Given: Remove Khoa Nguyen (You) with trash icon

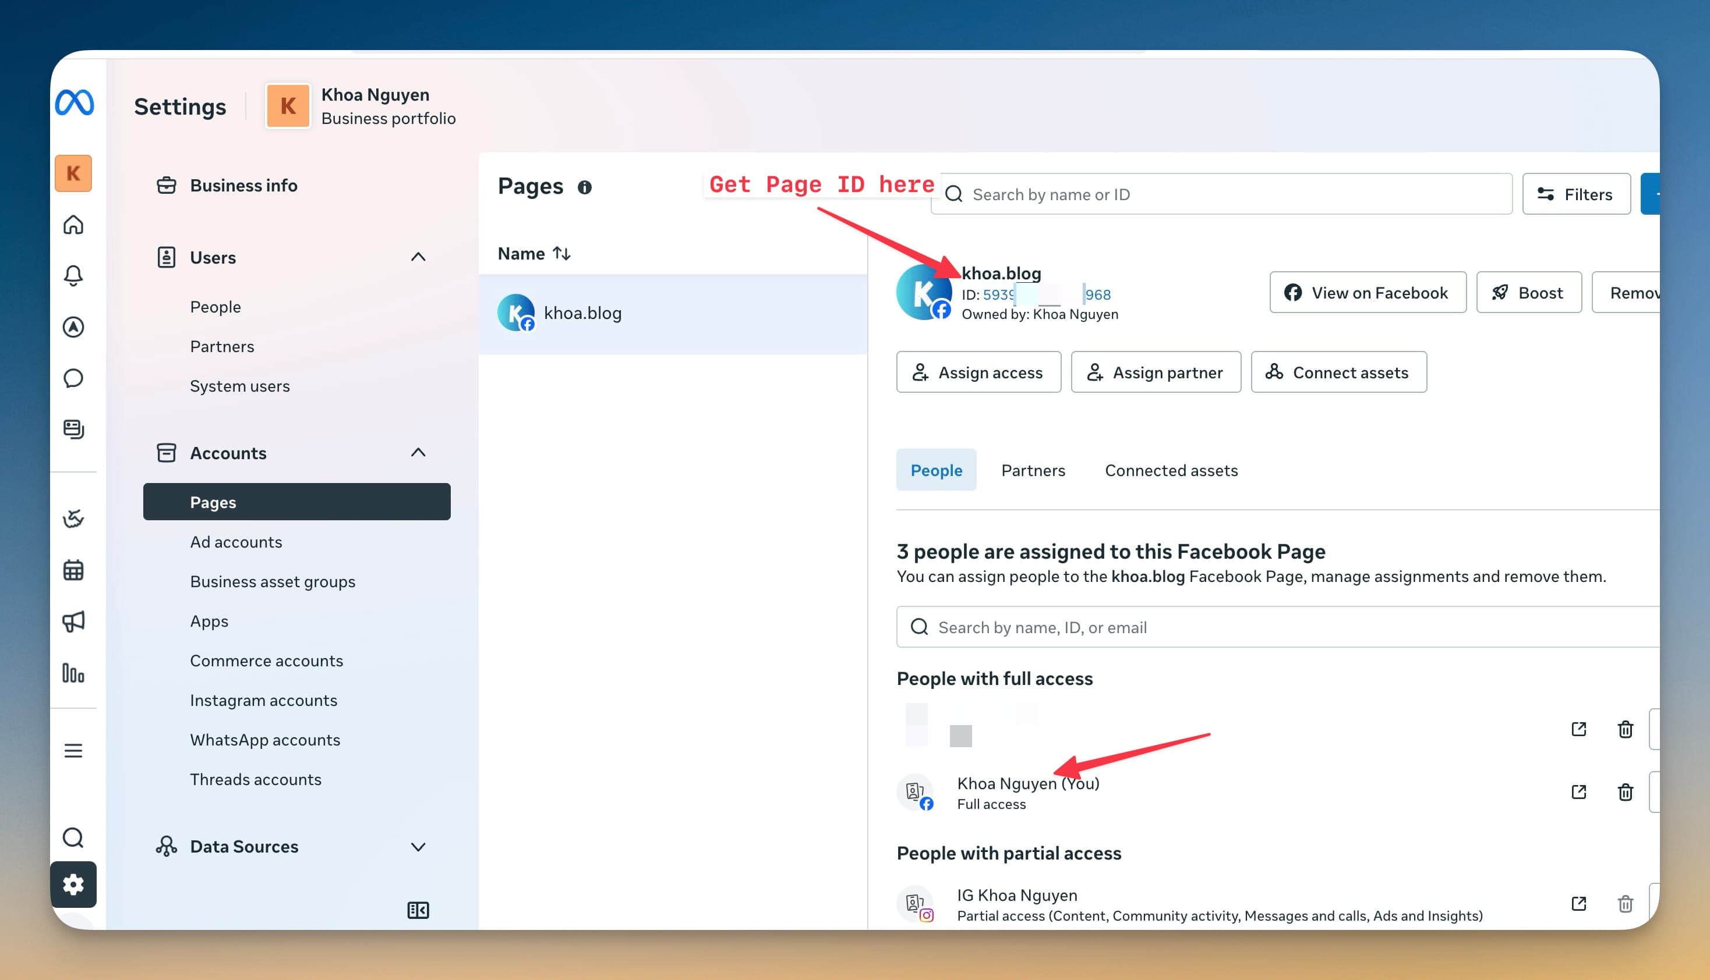Looking at the screenshot, I should [x=1625, y=791].
